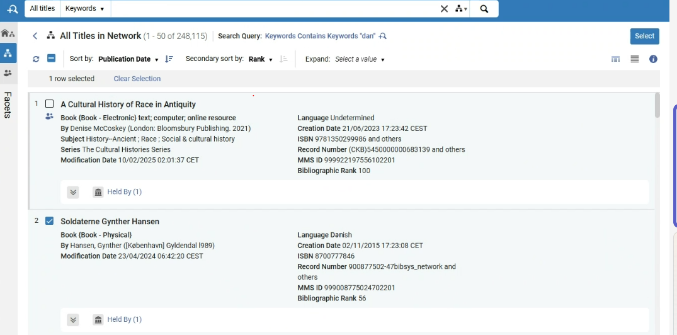Click author Denise McCoskey line

coord(156,128)
